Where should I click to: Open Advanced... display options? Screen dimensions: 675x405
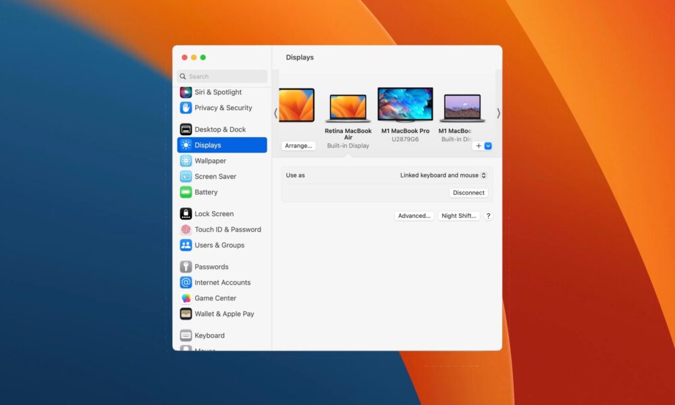tap(414, 216)
